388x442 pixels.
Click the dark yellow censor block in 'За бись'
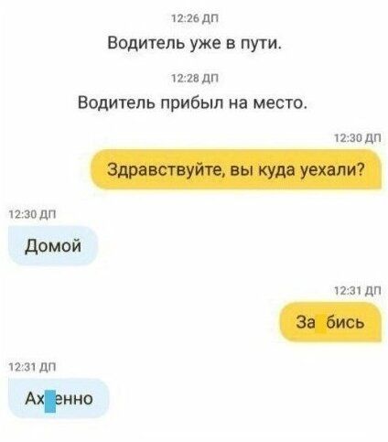coord(320,324)
